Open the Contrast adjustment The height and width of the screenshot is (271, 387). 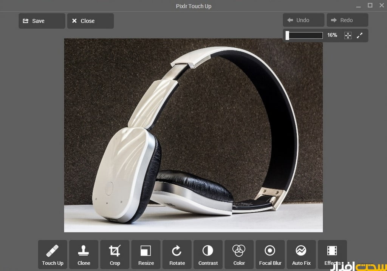[208, 254]
